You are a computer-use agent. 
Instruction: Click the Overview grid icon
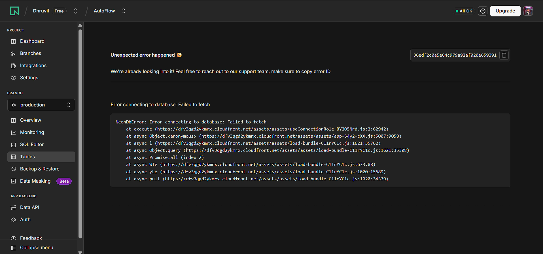click(13, 120)
